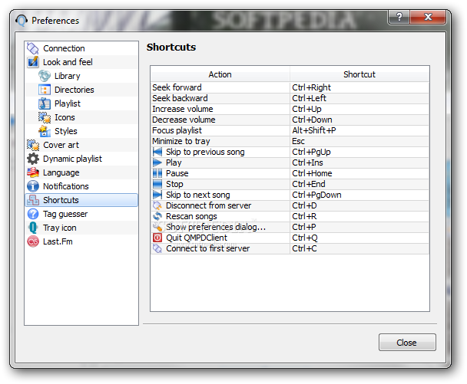Click the Ctrl+Q shortcut cell
Screen dimensions: 467x384
359,238
